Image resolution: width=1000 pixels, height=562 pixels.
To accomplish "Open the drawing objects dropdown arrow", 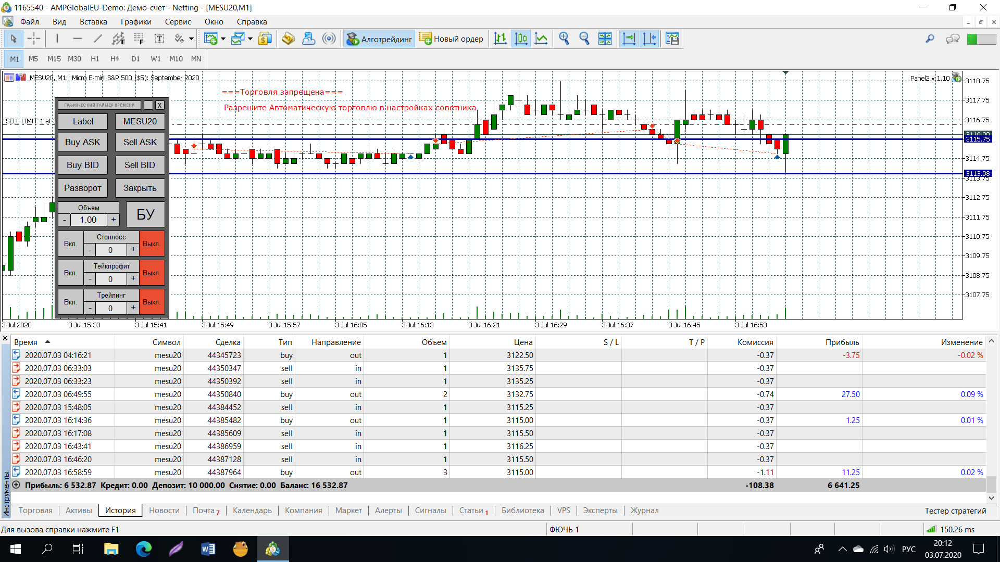I will [191, 39].
